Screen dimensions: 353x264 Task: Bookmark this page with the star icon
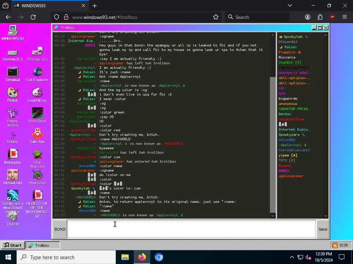click(x=216, y=17)
